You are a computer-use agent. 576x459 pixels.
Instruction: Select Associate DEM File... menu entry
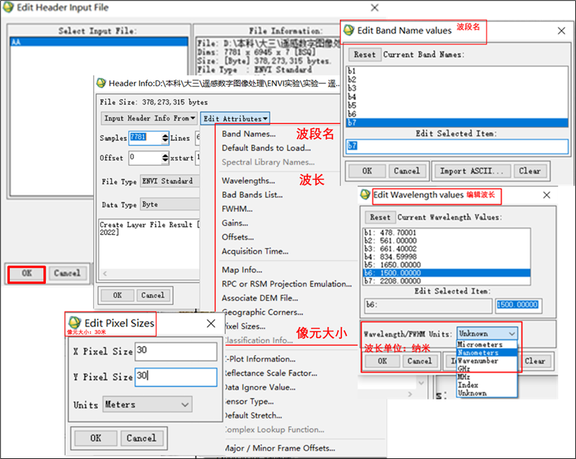click(x=260, y=298)
